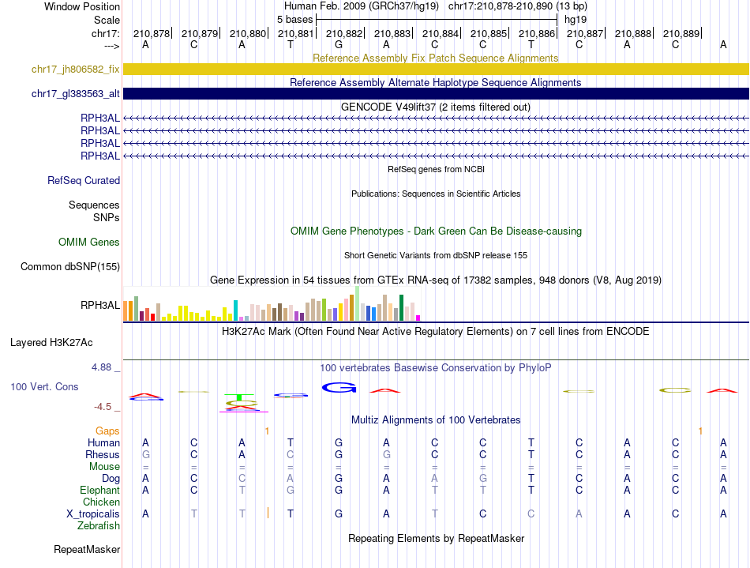Click the RepeatMasker track label
The height and width of the screenshot is (568, 750).
point(87,549)
